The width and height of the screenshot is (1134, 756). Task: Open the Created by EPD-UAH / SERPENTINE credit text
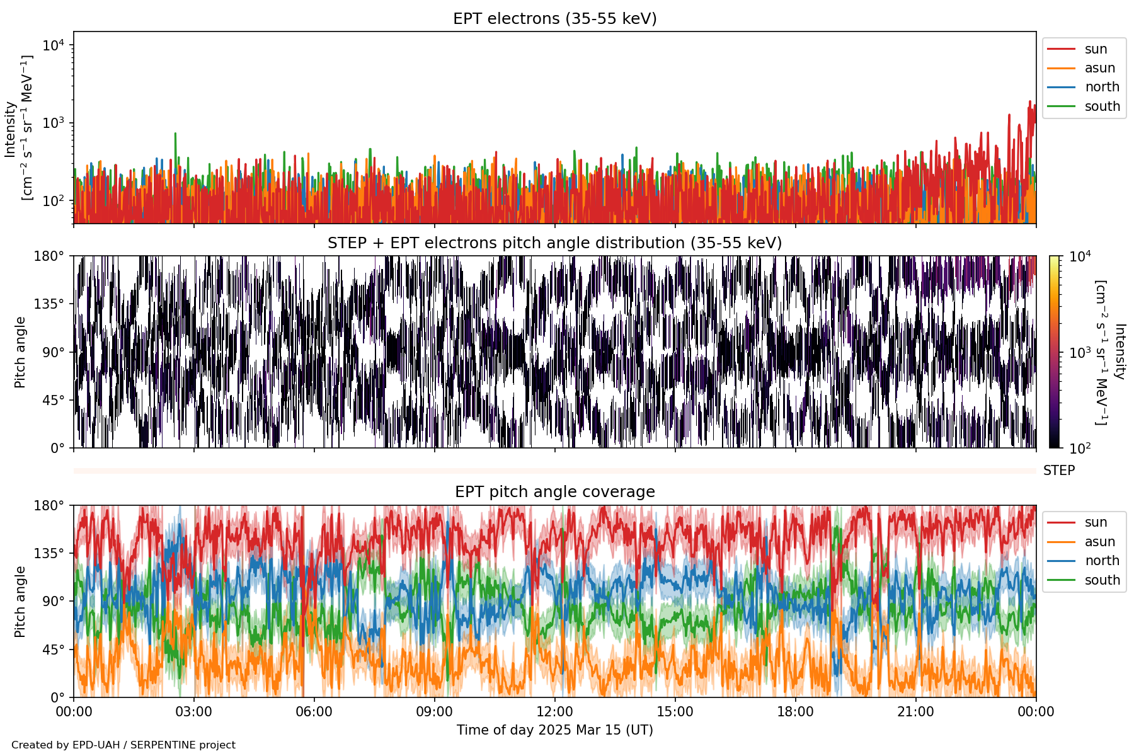123,745
